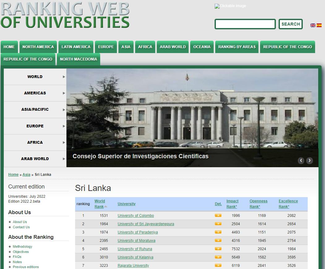Click the 'Sri Lanka' page heading
Viewport: 325px width, 269px height.
93,188
